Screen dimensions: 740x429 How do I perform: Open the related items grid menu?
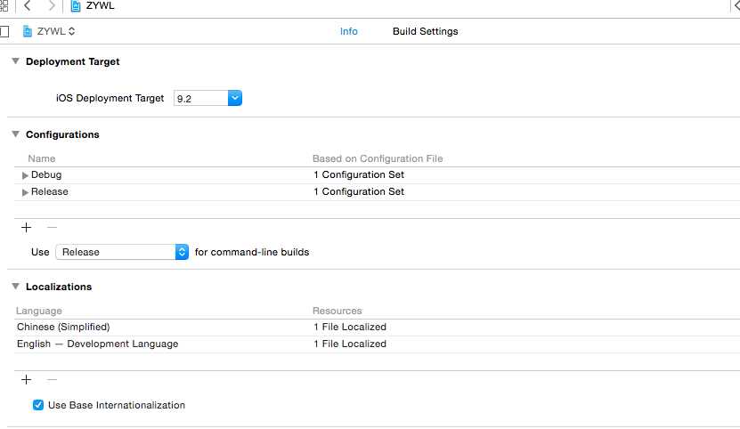click(4, 6)
